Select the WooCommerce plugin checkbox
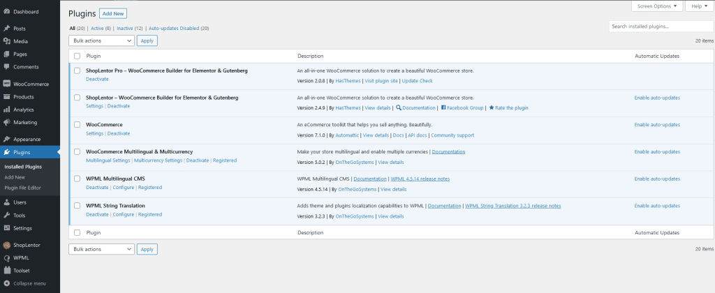 coord(77,124)
